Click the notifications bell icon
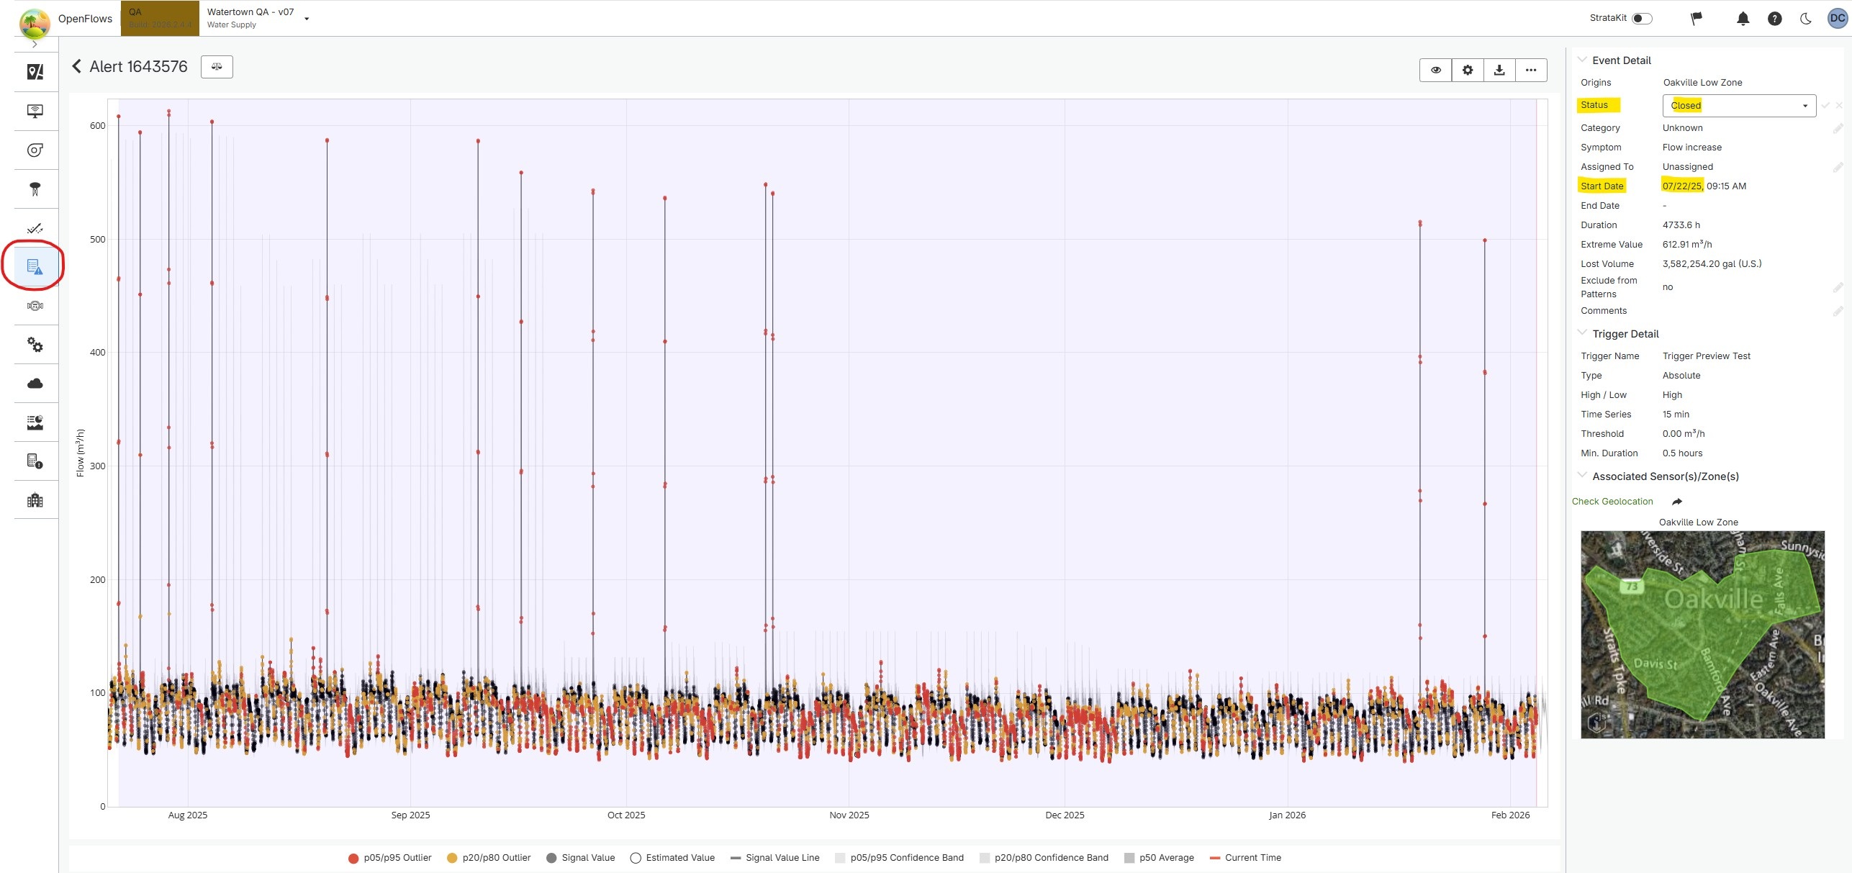The width and height of the screenshot is (1852, 873). point(1743,19)
